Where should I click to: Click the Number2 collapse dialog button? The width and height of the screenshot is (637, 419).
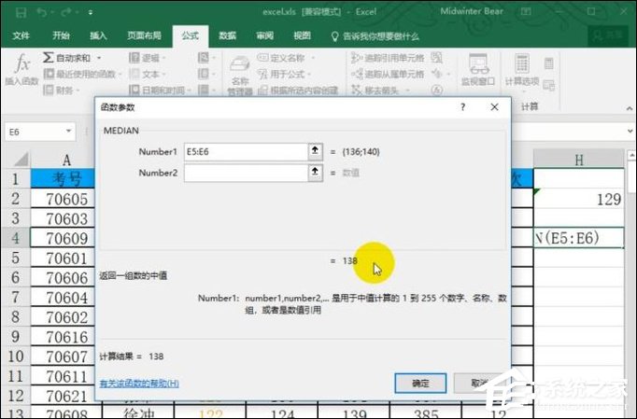point(316,173)
